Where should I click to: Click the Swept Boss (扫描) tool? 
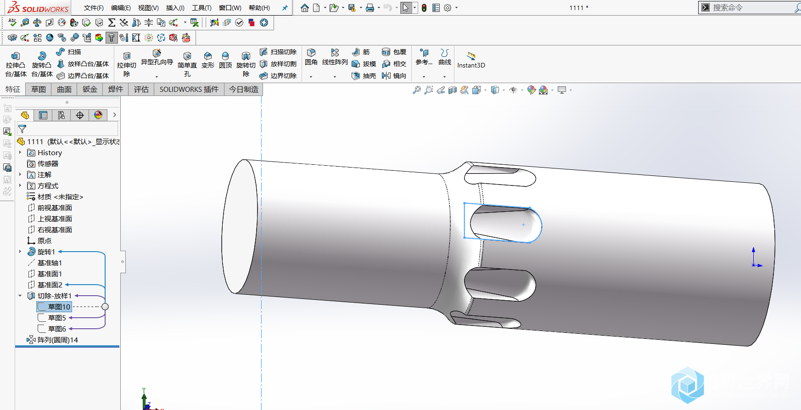click(68, 52)
